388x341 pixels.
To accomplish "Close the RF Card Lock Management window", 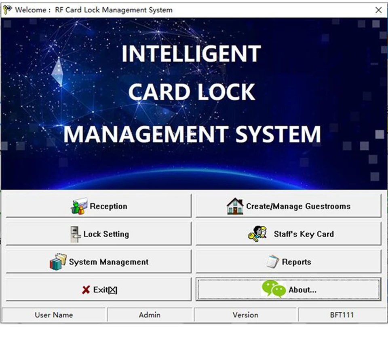I will [378, 10].
